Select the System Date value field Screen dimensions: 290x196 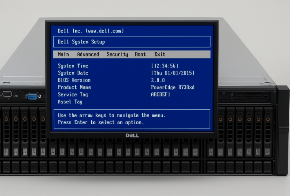coord(173,73)
